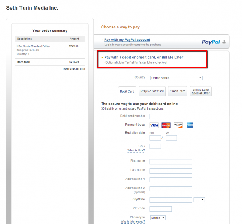Click the Item price: $245.00 text
Viewport: 242px width, 224px height.
tap(28, 50)
